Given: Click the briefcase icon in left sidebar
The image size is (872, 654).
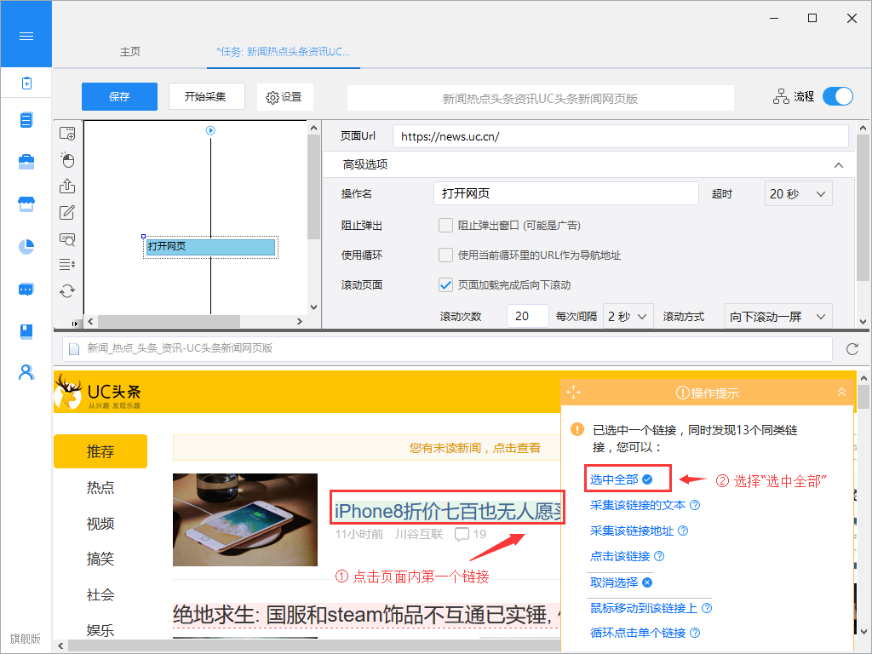Looking at the screenshot, I should [26, 162].
